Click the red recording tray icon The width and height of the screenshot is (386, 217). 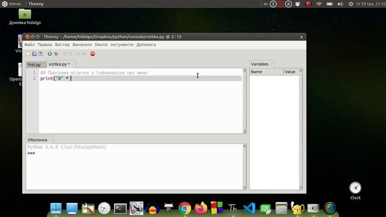pyautogui.click(x=308, y=4)
